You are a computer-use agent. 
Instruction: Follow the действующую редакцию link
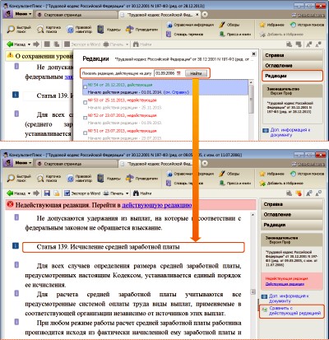(x=157, y=205)
